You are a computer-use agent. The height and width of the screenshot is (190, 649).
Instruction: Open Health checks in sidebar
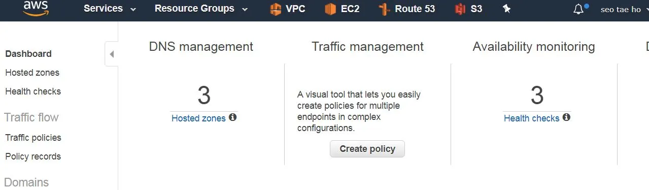[33, 91]
